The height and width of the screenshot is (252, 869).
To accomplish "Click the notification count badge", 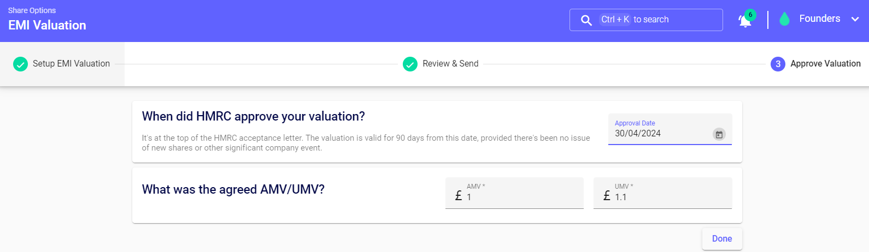I will (750, 15).
